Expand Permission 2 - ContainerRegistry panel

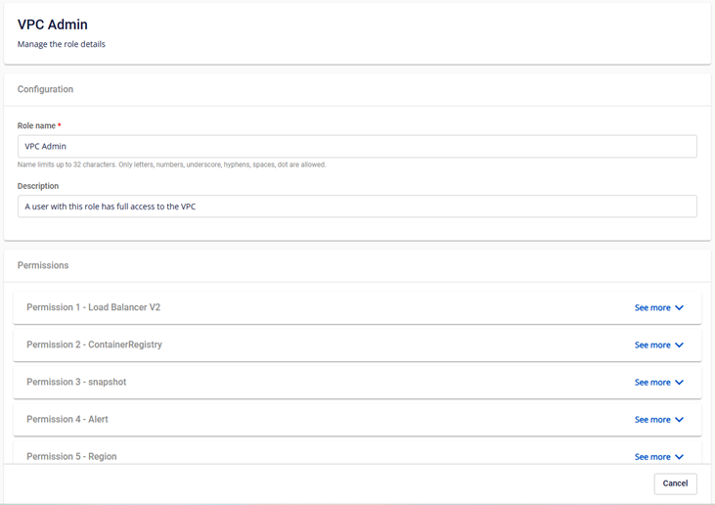94,344
